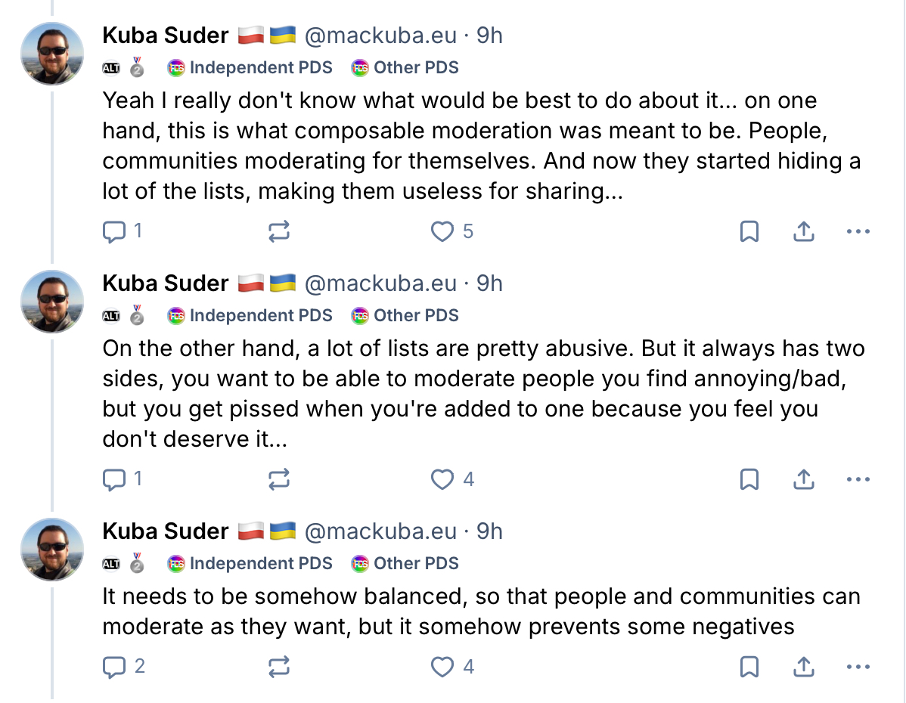Open @mackuba.eu handle on second post
Image resolution: width=906 pixels, height=703 pixels.
click(x=380, y=283)
